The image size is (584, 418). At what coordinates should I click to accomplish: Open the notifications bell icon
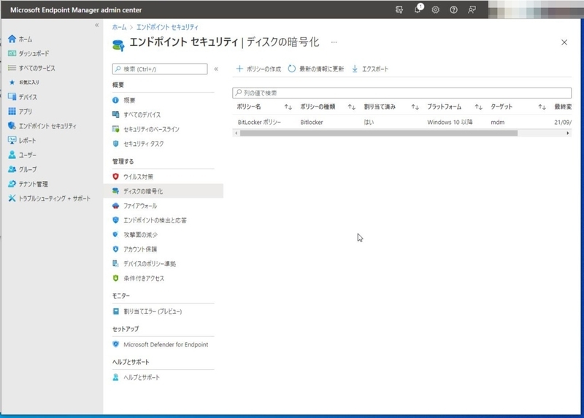pyautogui.click(x=418, y=9)
